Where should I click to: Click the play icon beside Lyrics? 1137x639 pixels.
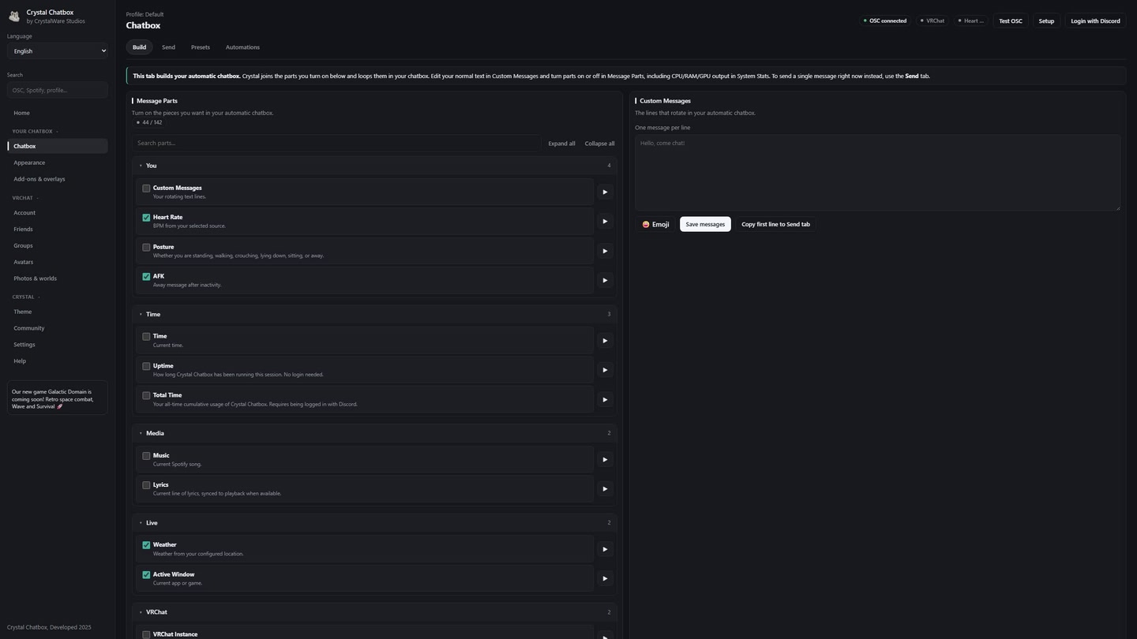coord(605,489)
